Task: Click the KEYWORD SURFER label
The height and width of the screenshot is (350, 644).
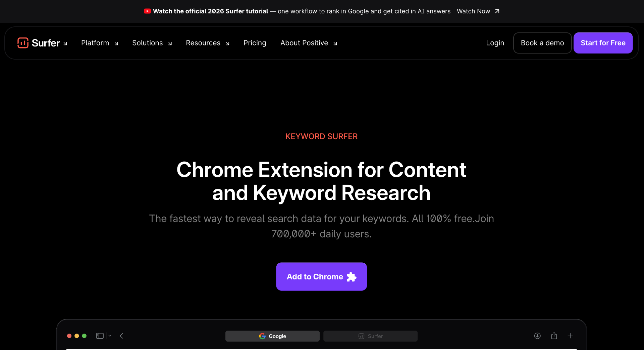Action: coord(321,137)
